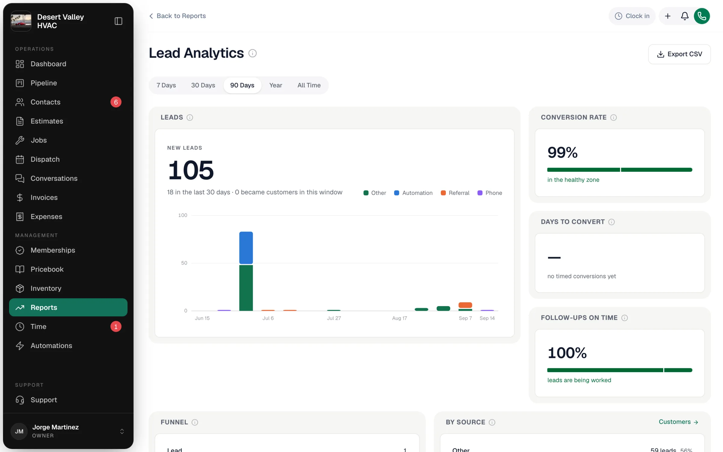Open Dispatch calendar icon

(x=20, y=159)
